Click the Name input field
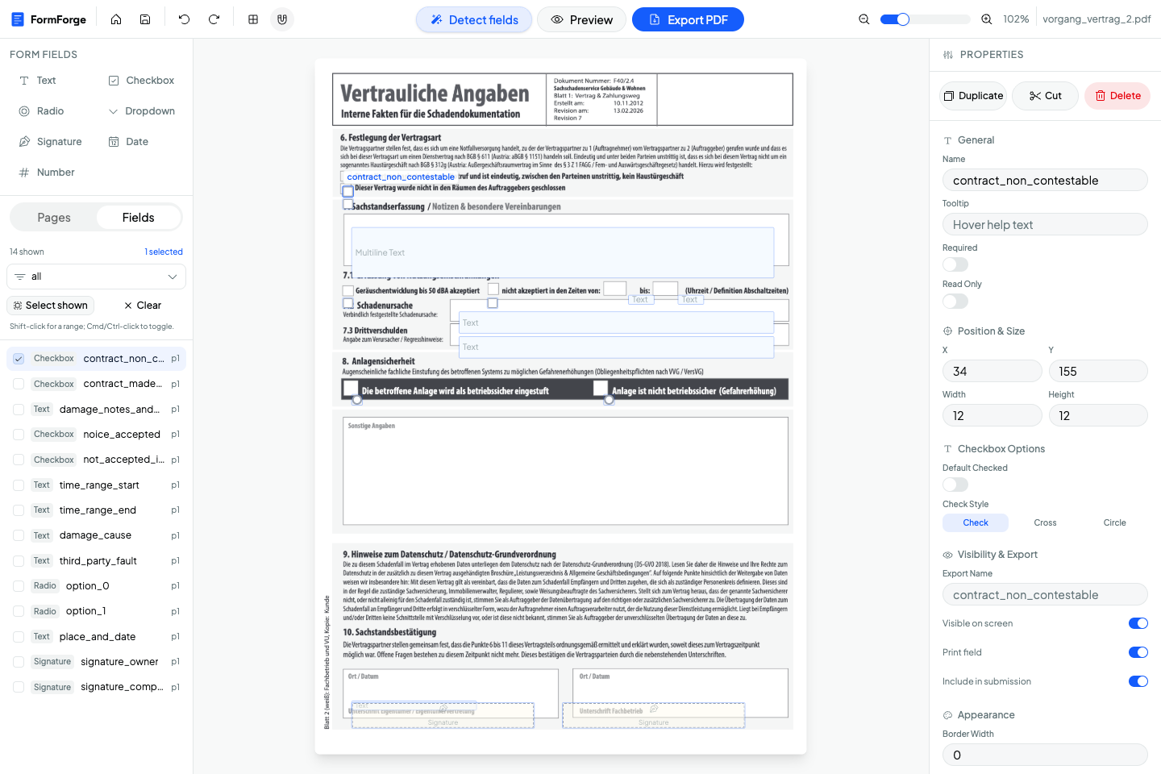Viewport: 1161px width, 774px height. (x=1045, y=181)
